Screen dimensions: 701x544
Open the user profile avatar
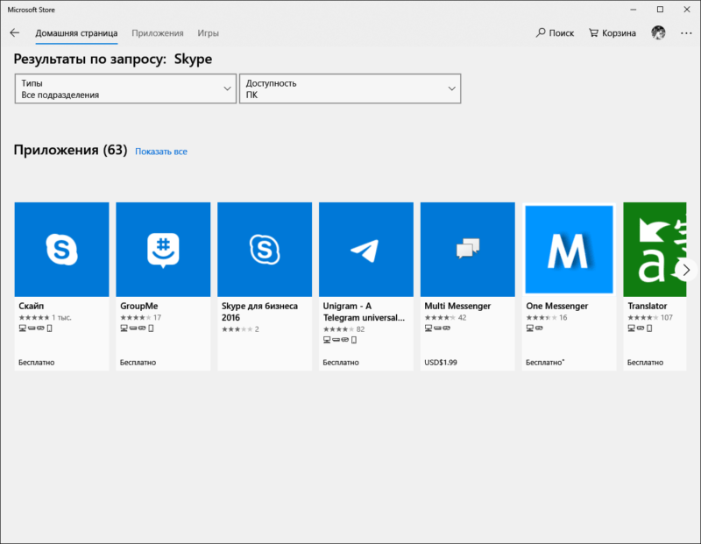click(x=658, y=32)
